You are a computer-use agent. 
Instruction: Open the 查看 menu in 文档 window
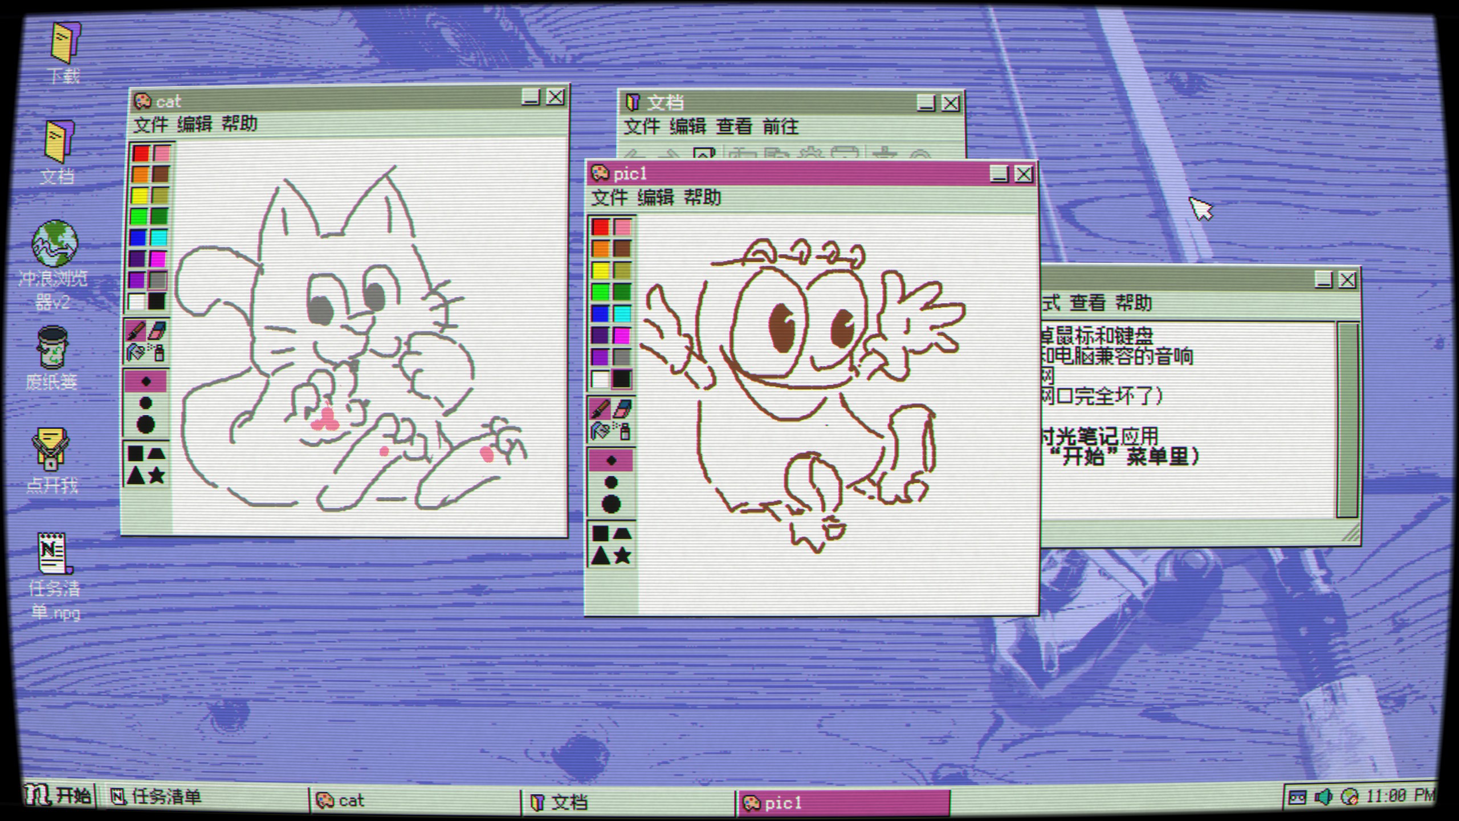tap(734, 126)
